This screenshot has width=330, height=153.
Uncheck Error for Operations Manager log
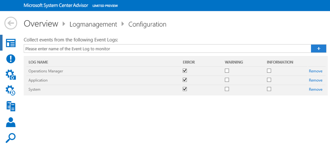click(185, 71)
